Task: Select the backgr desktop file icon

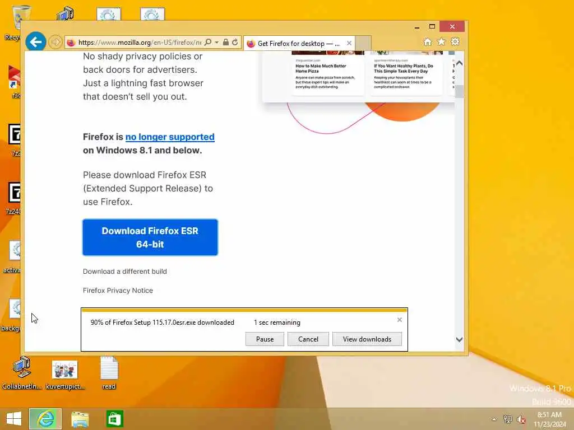Action: 12,315
